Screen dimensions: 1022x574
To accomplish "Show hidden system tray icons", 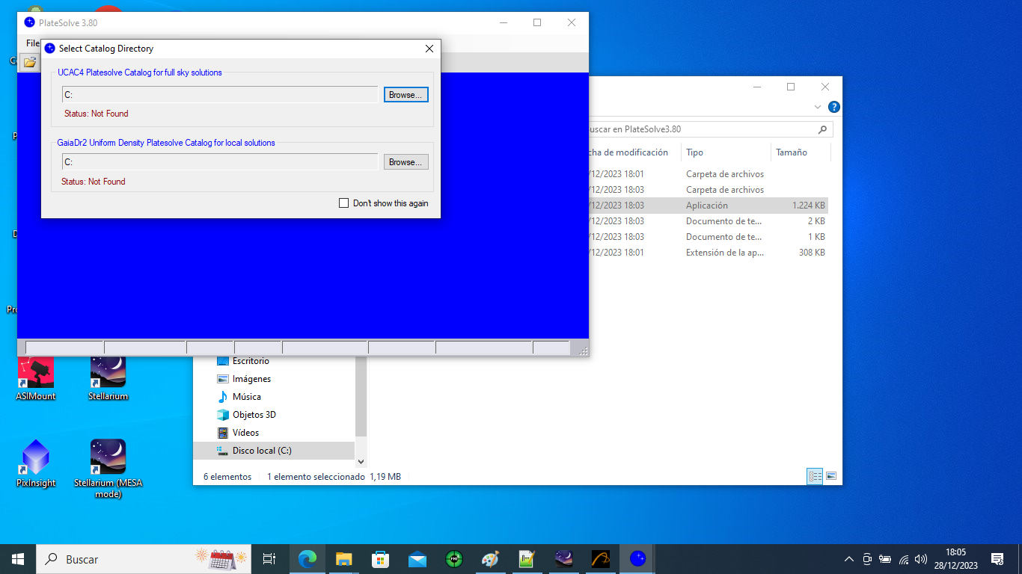I will point(849,559).
